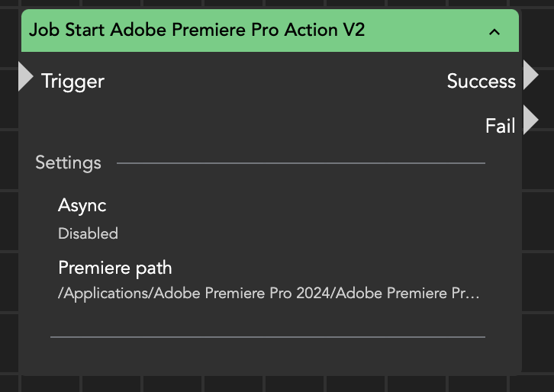Collapse the Settings section heading
The height and width of the screenshot is (392, 554).
click(68, 162)
